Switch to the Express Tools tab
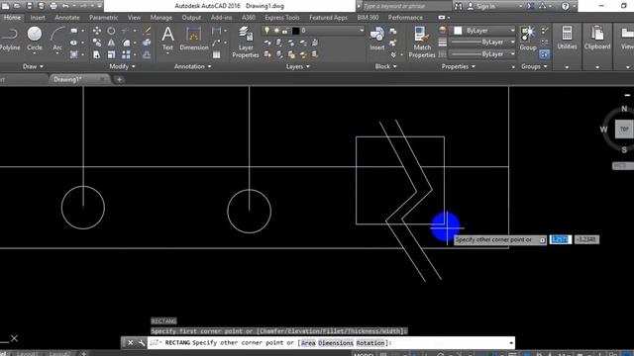This screenshot has width=634, height=356. 282,18
